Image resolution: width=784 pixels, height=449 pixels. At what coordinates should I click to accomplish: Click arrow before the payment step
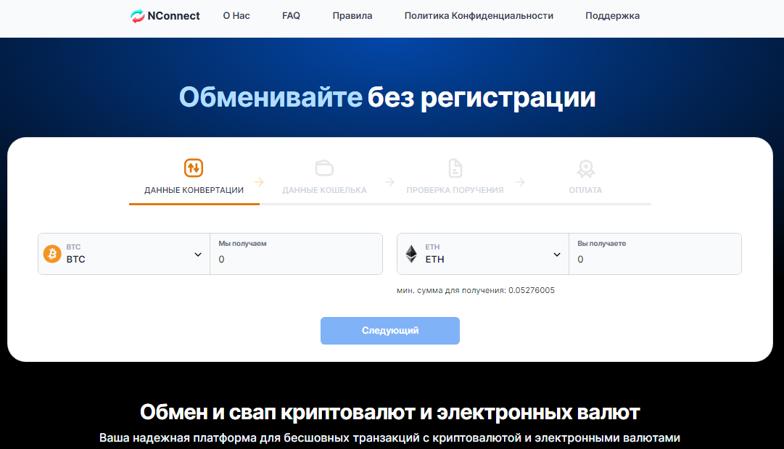(x=520, y=182)
